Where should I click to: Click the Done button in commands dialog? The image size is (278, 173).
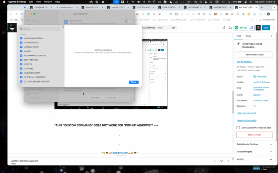click(134, 82)
